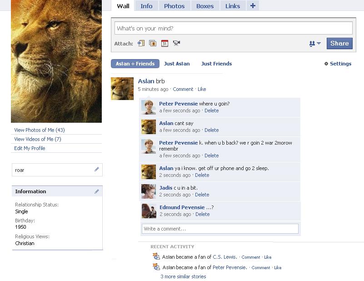
Task: Attach a photo using the photo icon
Action: coord(153,43)
